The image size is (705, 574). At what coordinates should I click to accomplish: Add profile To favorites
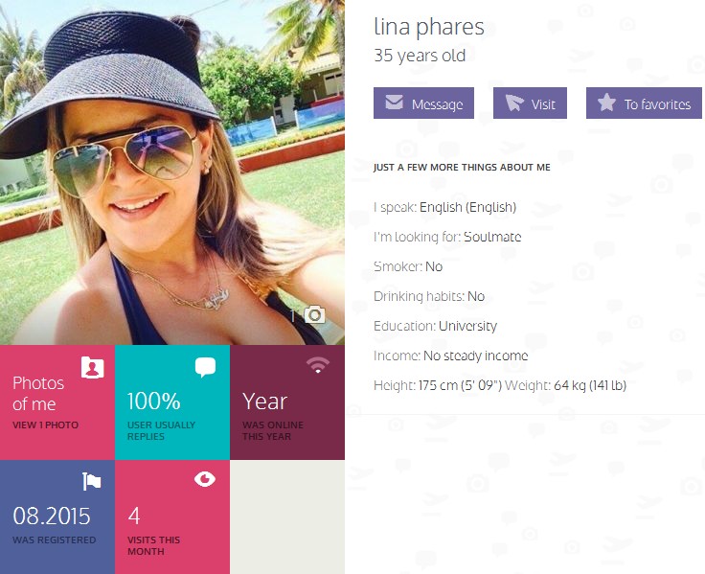644,103
